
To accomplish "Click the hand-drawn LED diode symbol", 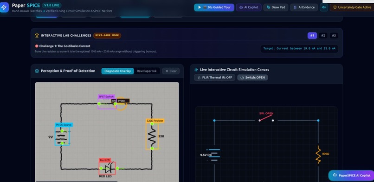I will pos(109,169).
